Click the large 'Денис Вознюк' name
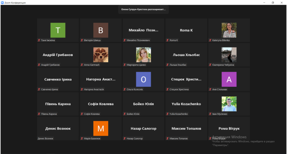 [x=58, y=129]
